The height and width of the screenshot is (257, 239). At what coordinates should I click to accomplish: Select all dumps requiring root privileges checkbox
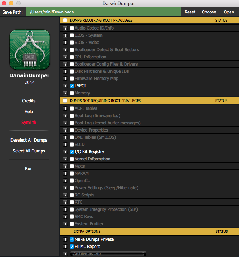(65, 20)
